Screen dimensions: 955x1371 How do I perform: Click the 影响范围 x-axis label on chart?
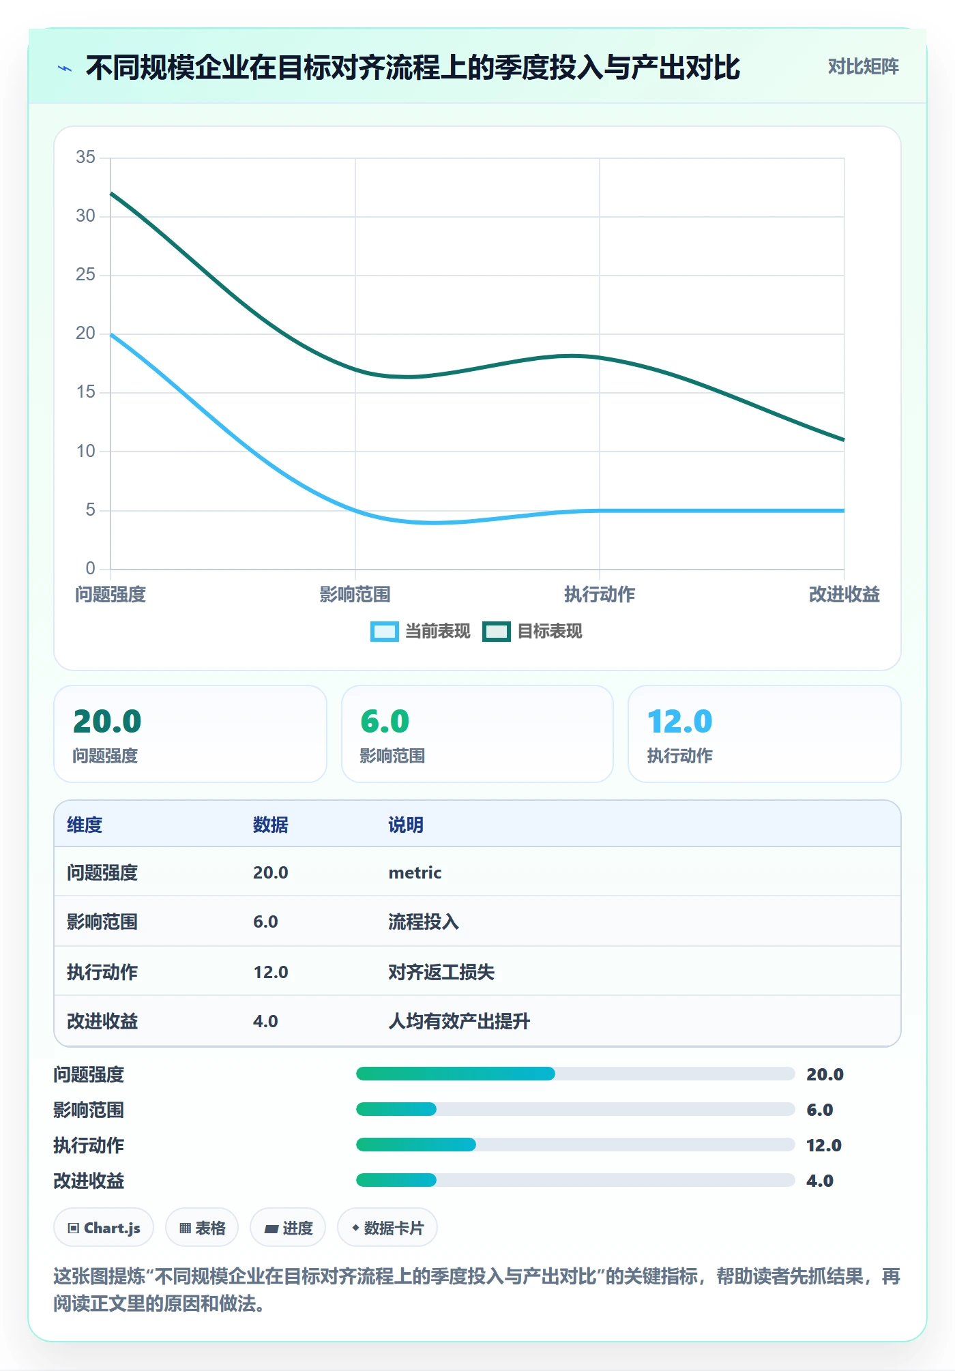355,595
